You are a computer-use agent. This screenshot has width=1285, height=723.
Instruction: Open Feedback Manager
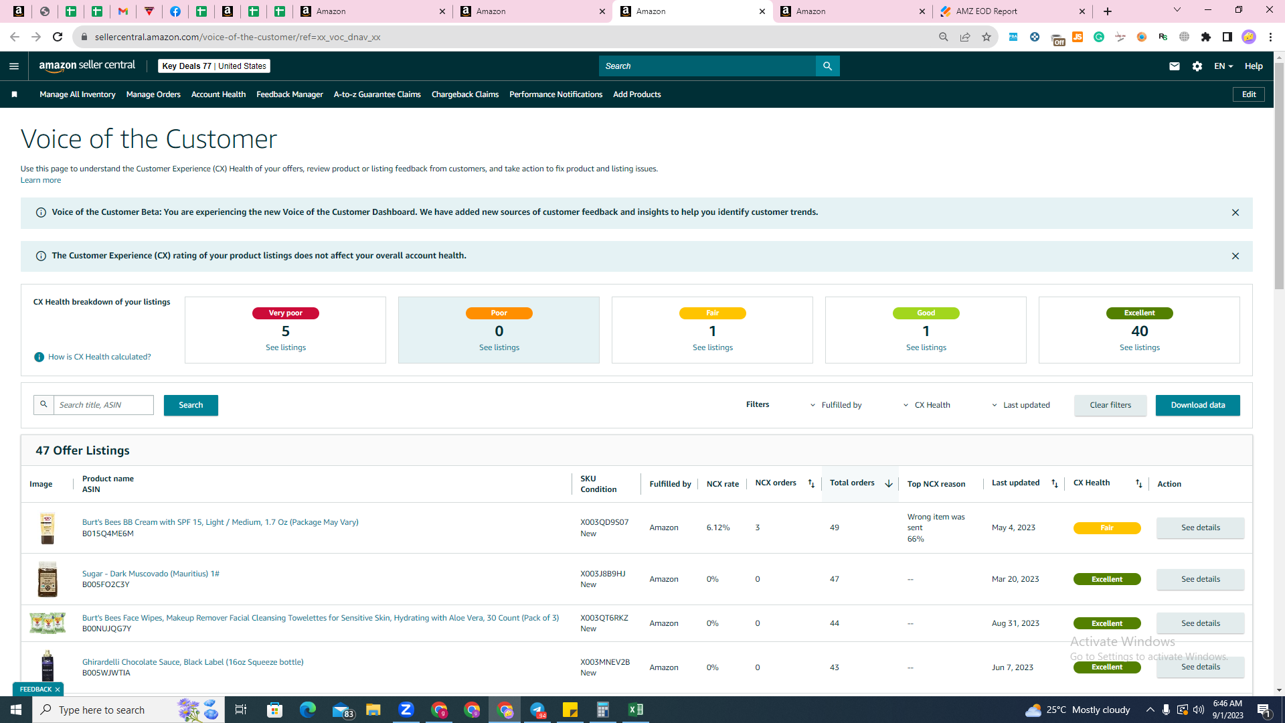(290, 94)
